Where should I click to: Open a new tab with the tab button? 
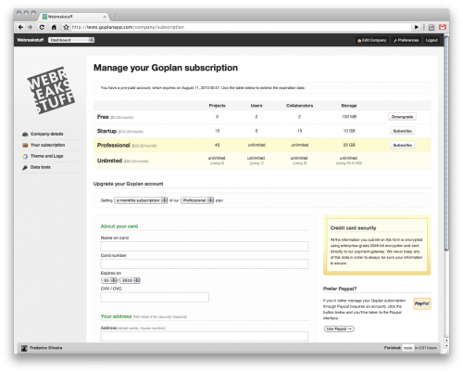114,17
